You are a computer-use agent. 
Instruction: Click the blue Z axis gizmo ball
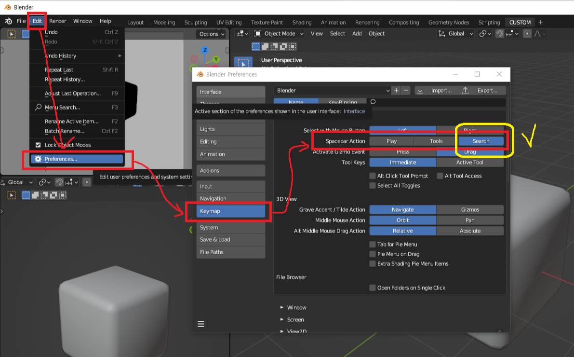(205, 50)
